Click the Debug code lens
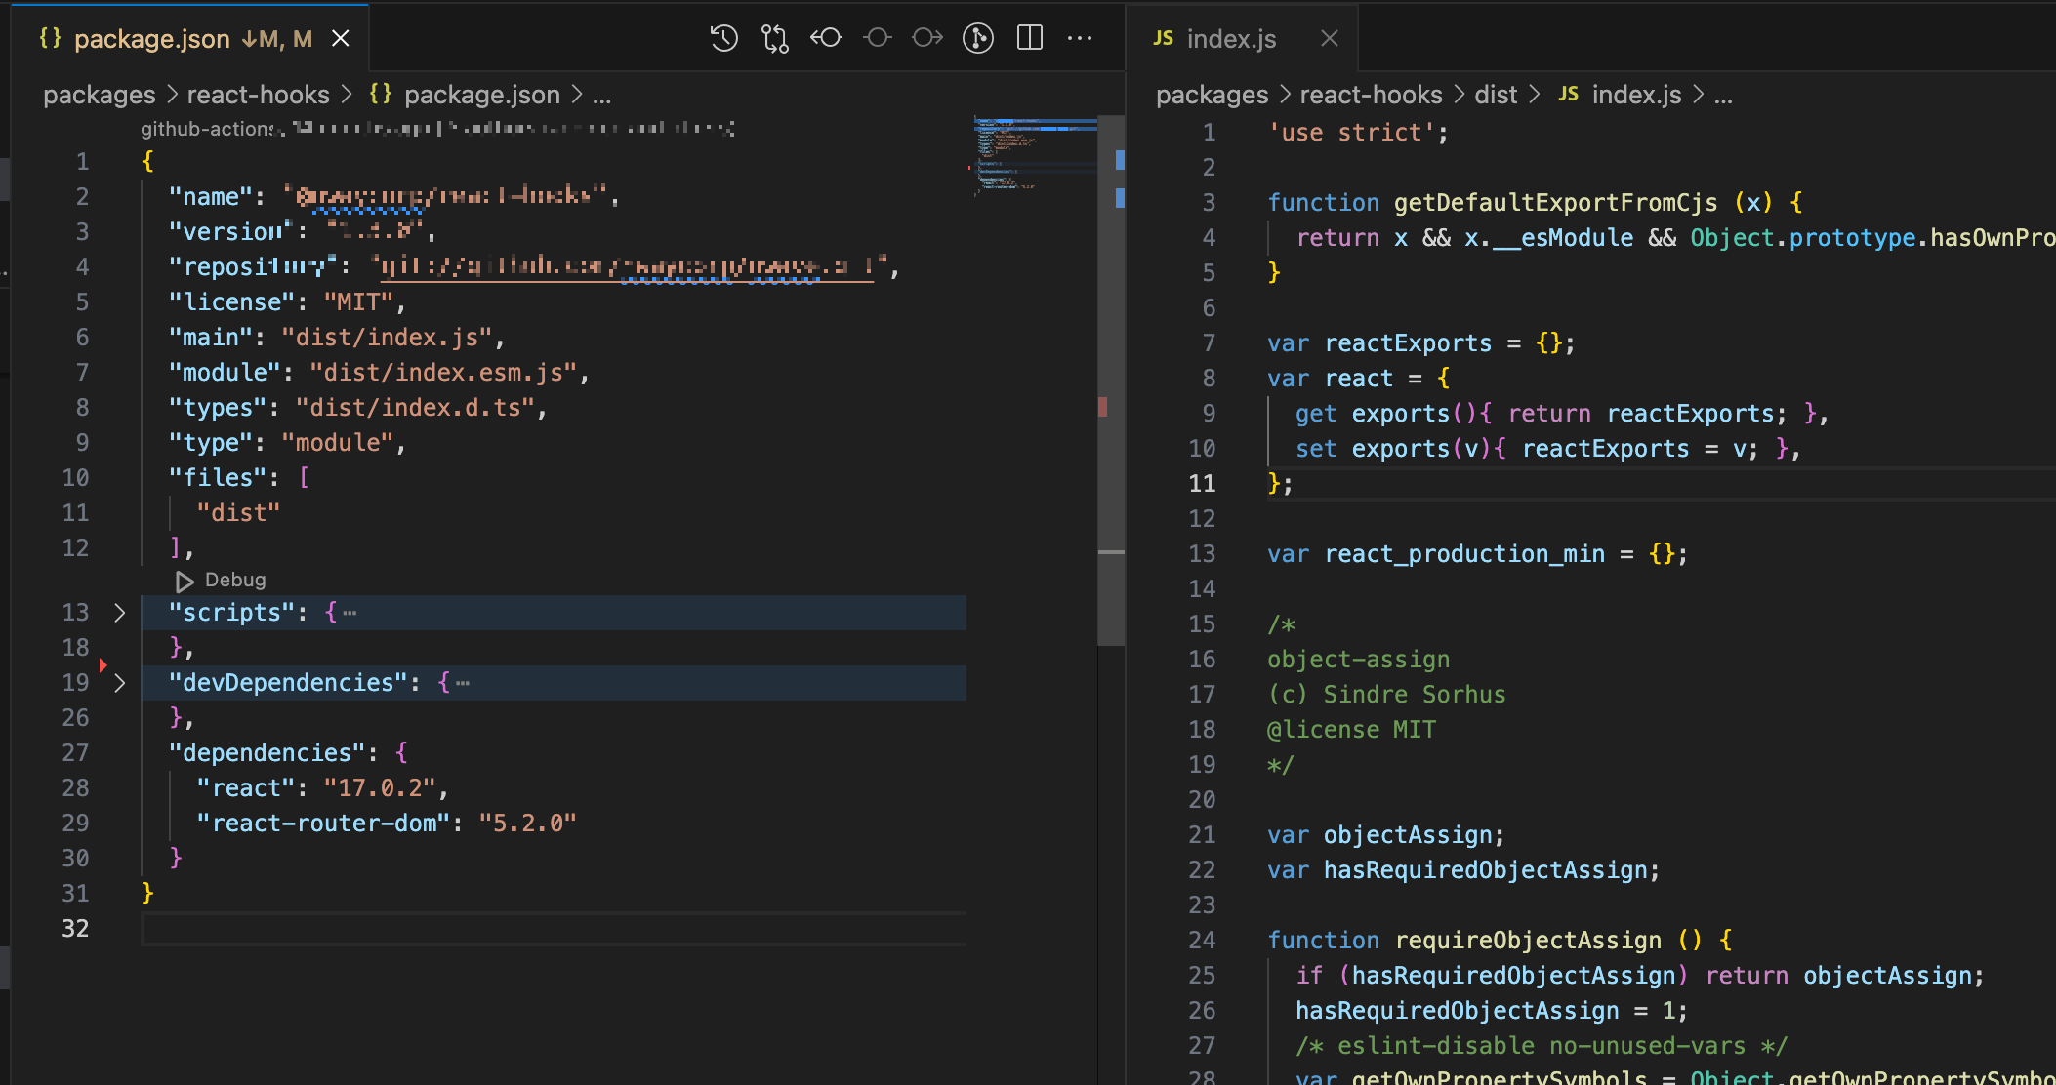Viewport: 2056px width, 1085px height. (234, 580)
